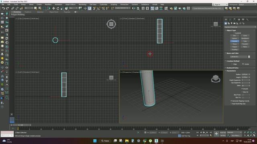Select the Lights category icon
The height and width of the screenshot is (144, 257).
coord(231,24)
